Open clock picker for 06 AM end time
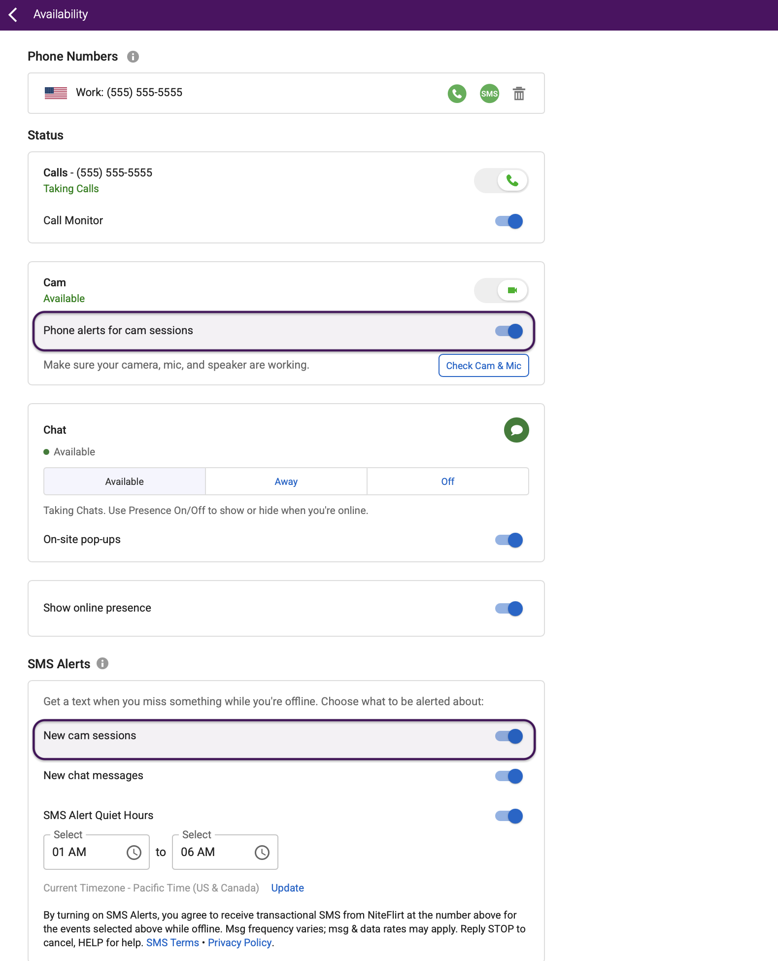 pyautogui.click(x=262, y=853)
